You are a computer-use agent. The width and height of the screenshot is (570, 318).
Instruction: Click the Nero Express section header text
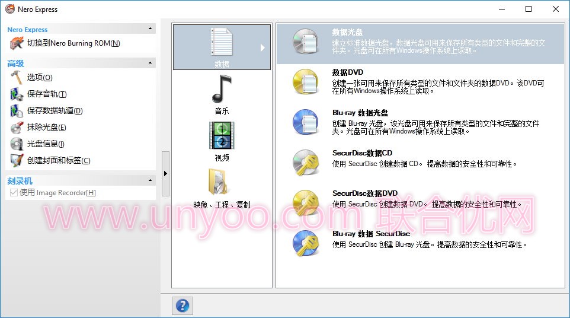coord(27,30)
